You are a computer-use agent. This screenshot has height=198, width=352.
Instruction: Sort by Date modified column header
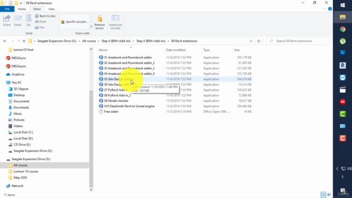coord(176,50)
